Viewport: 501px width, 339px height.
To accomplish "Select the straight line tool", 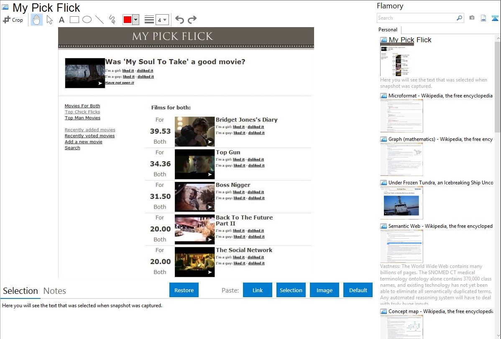I will (x=100, y=20).
